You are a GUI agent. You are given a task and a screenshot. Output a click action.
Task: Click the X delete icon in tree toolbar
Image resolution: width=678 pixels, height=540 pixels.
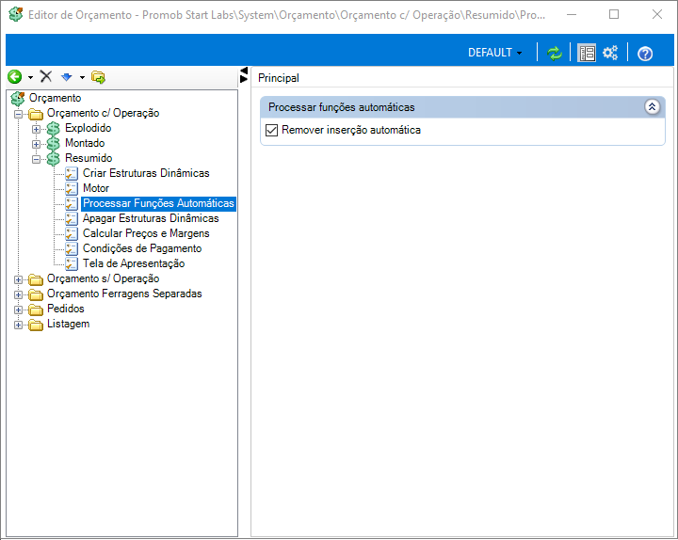pos(46,77)
